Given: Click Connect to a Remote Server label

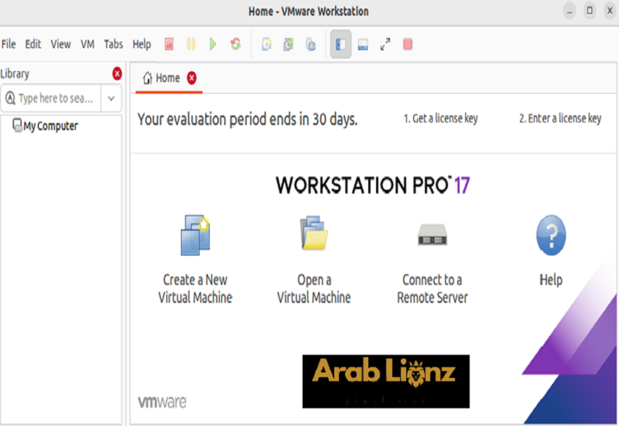Looking at the screenshot, I should [433, 288].
